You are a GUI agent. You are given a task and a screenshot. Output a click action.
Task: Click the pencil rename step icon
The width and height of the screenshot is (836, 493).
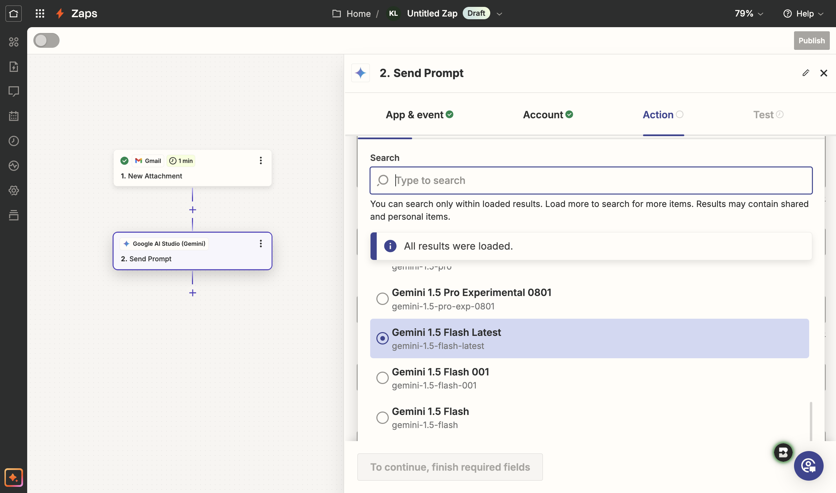(806, 73)
